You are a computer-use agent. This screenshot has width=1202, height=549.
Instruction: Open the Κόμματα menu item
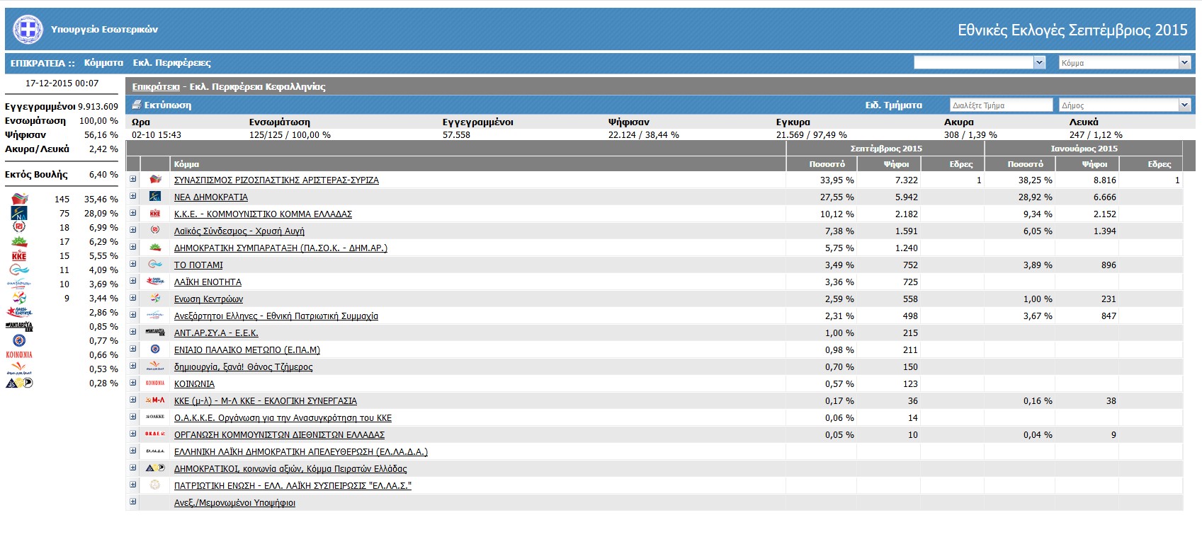click(x=103, y=63)
